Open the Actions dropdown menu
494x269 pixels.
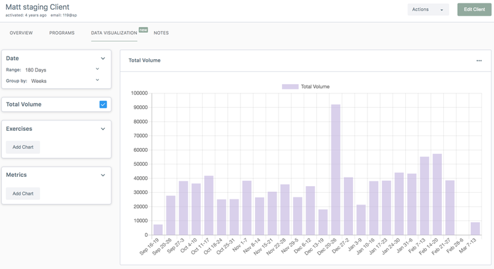427,9
